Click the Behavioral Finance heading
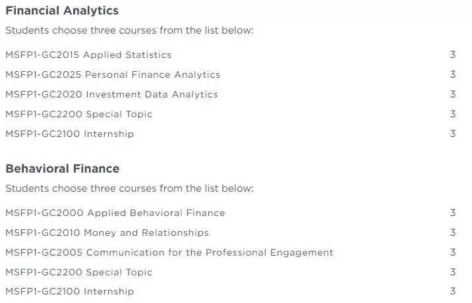472x303 pixels. click(x=63, y=169)
